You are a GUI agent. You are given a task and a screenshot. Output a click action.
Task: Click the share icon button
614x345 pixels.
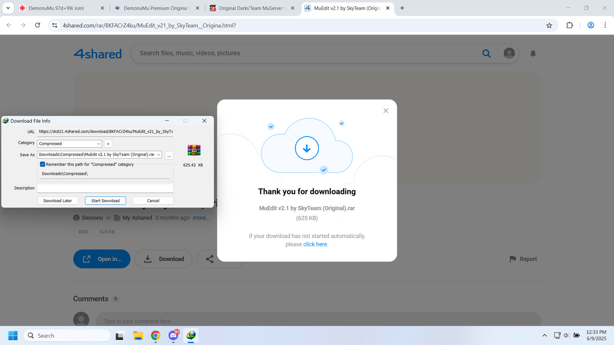[x=210, y=259]
